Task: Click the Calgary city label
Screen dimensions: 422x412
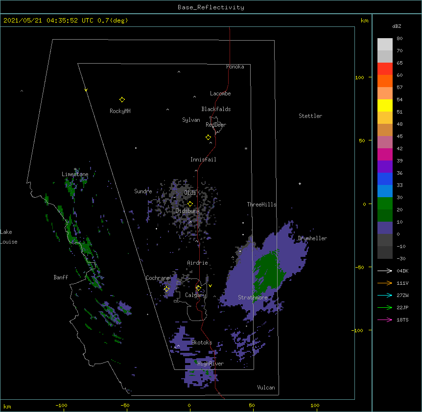Action: pyautogui.click(x=195, y=295)
